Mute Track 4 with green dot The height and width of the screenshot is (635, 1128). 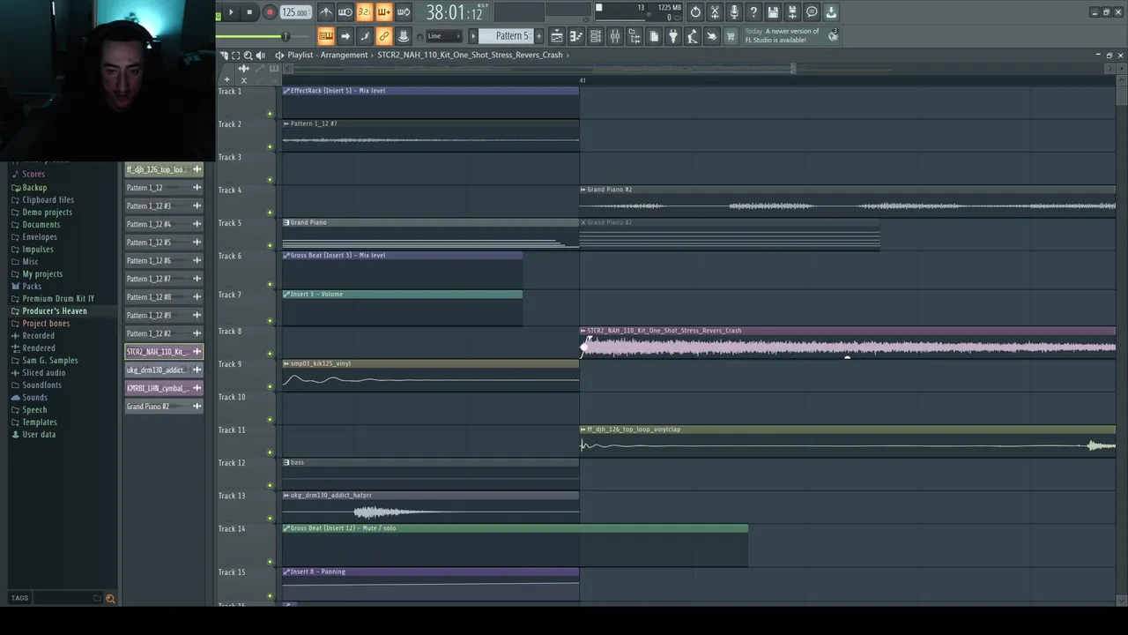(x=271, y=213)
